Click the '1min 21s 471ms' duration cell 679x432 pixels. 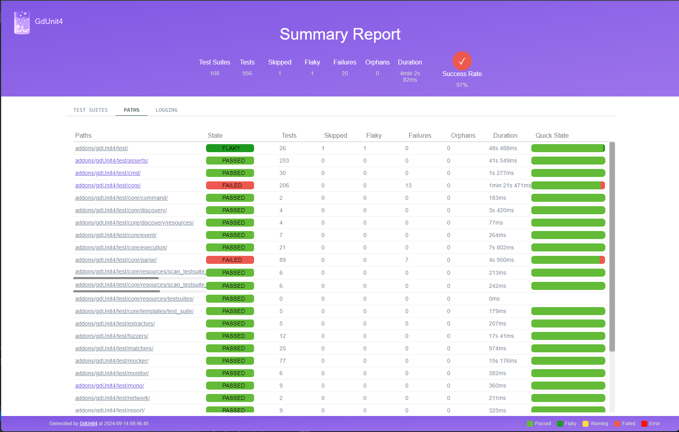pos(510,185)
